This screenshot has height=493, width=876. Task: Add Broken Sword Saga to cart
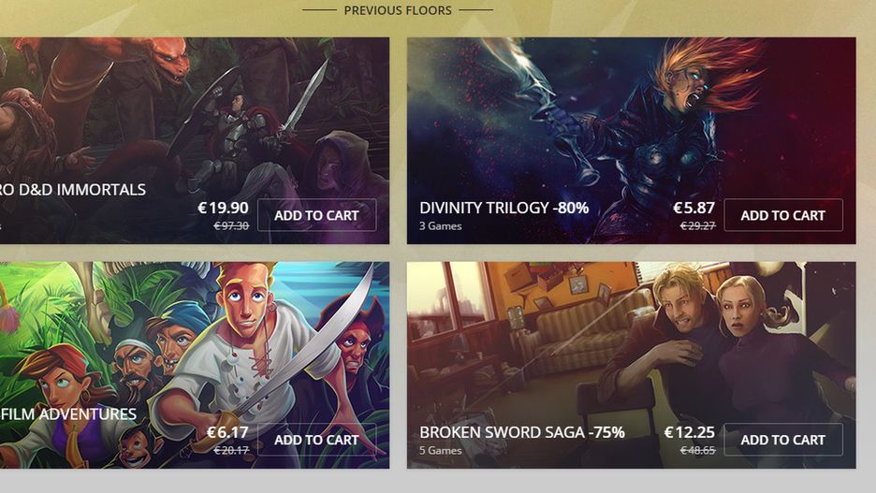[x=783, y=440]
